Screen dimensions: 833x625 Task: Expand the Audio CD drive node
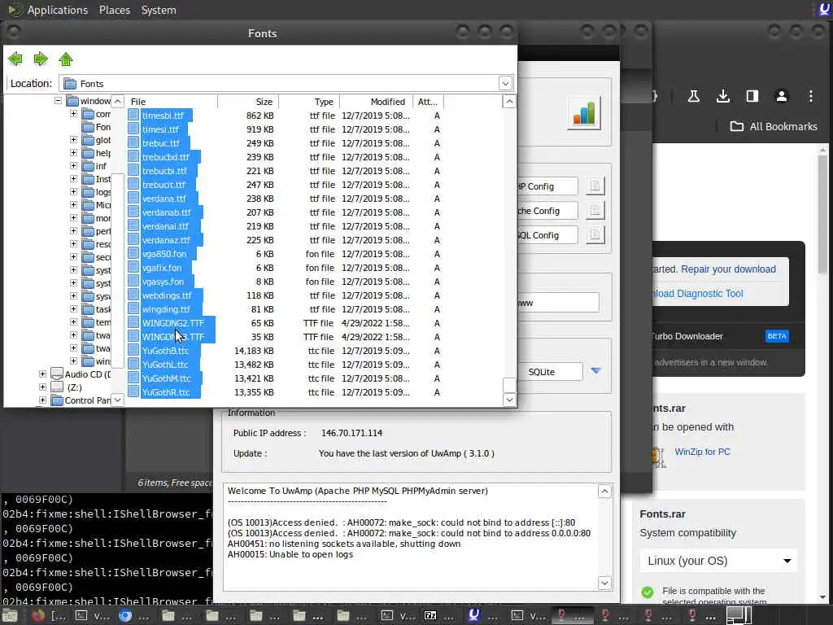click(x=42, y=374)
